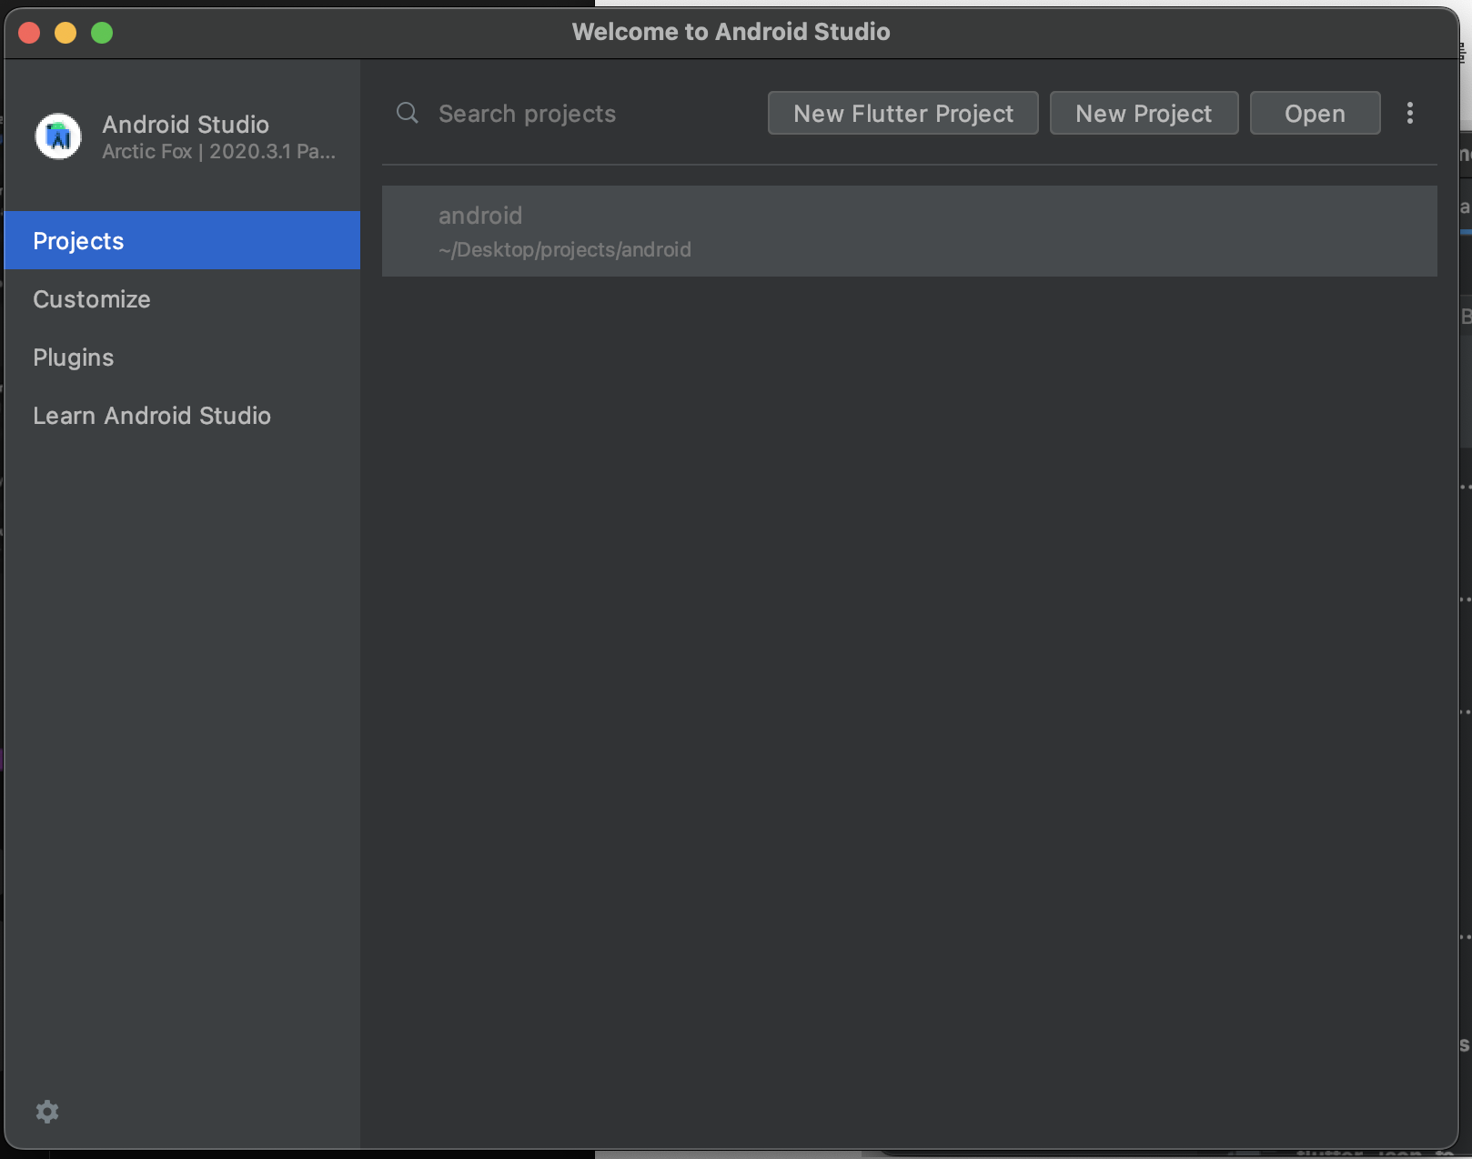
Task: Select the Projects tab in sidebar
Action: click(x=182, y=240)
